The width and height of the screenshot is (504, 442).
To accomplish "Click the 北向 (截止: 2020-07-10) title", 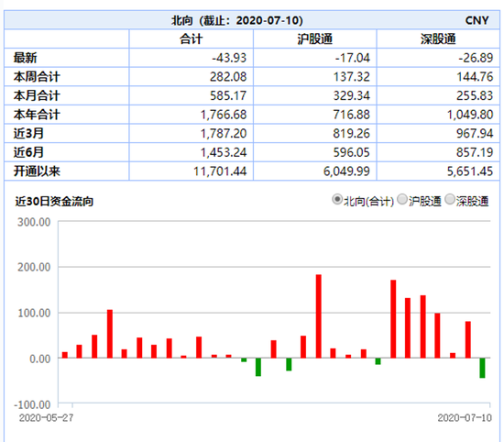I will tap(237, 20).
